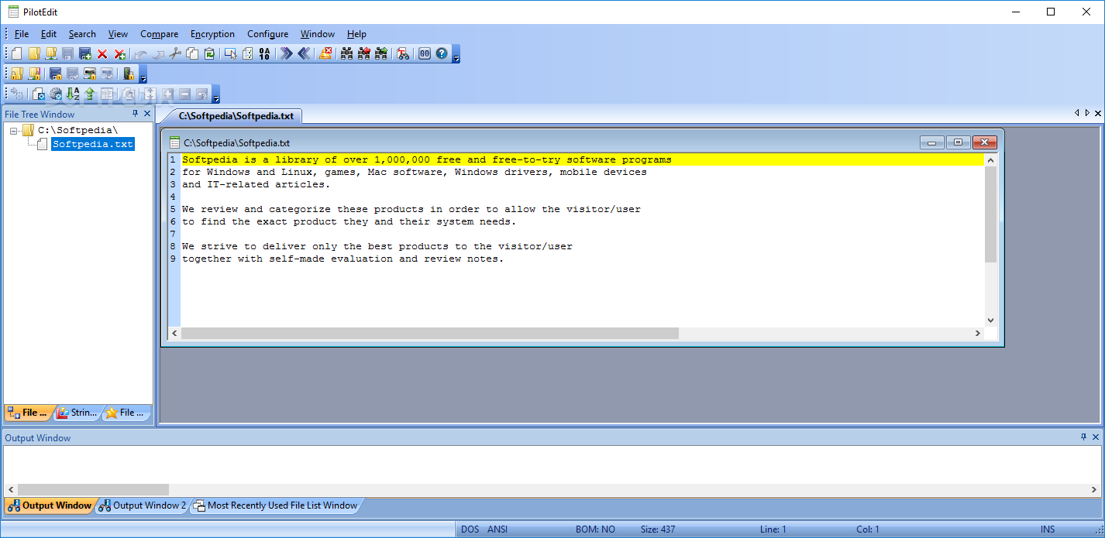The height and width of the screenshot is (538, 1105).
Task: Close the Output Window panel
Action: click(x=1096, y=437)
